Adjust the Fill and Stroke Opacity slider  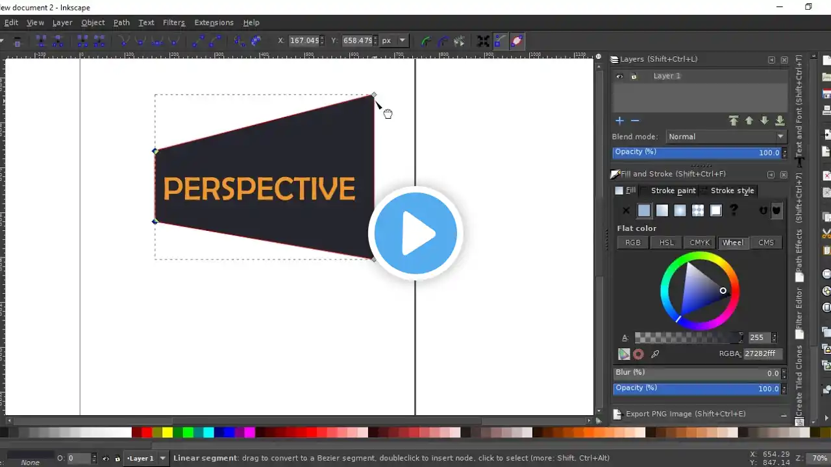click(697, 389)
